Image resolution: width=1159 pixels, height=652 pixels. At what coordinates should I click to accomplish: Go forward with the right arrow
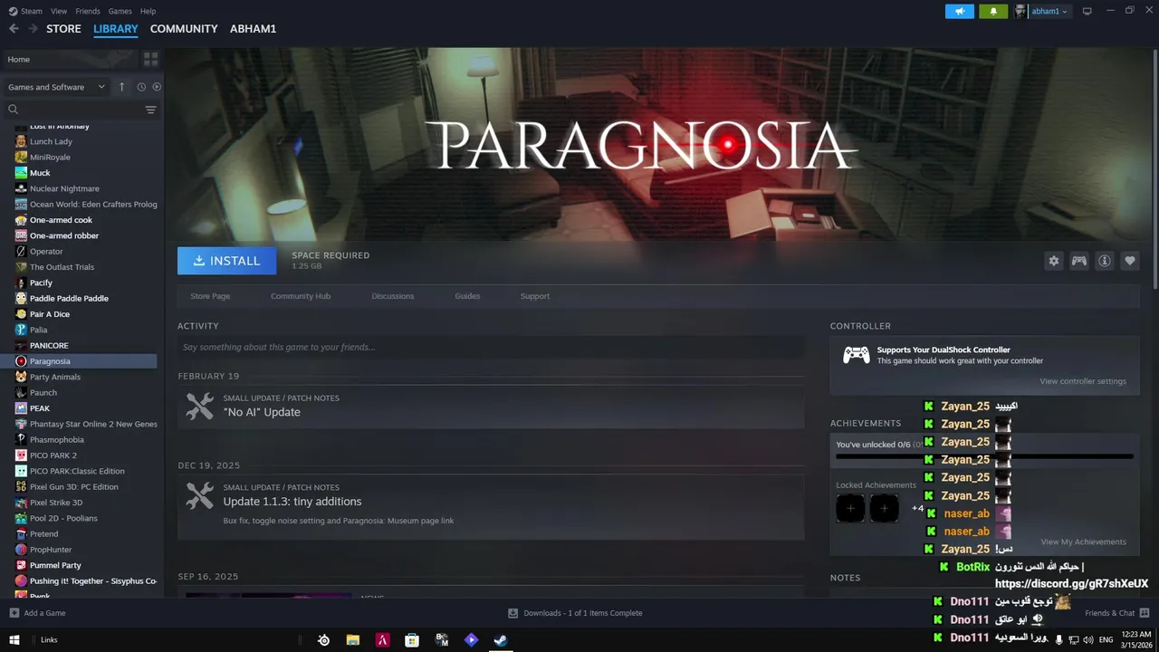tap(34, 29)
